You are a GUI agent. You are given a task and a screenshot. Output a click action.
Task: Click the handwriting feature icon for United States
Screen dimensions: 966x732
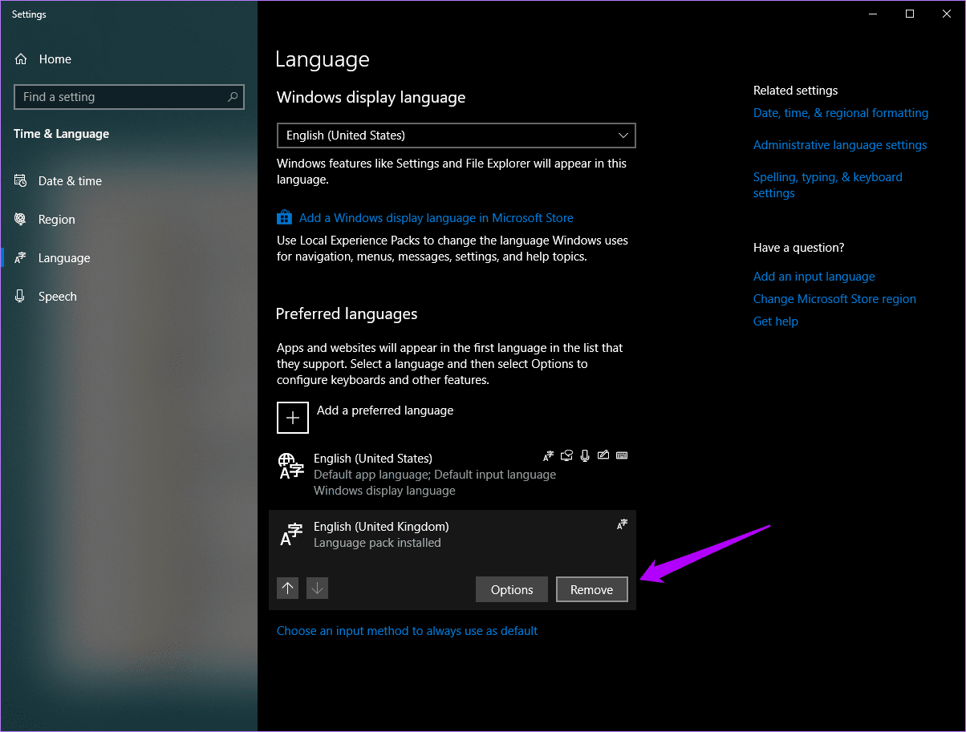pos(603,455)
